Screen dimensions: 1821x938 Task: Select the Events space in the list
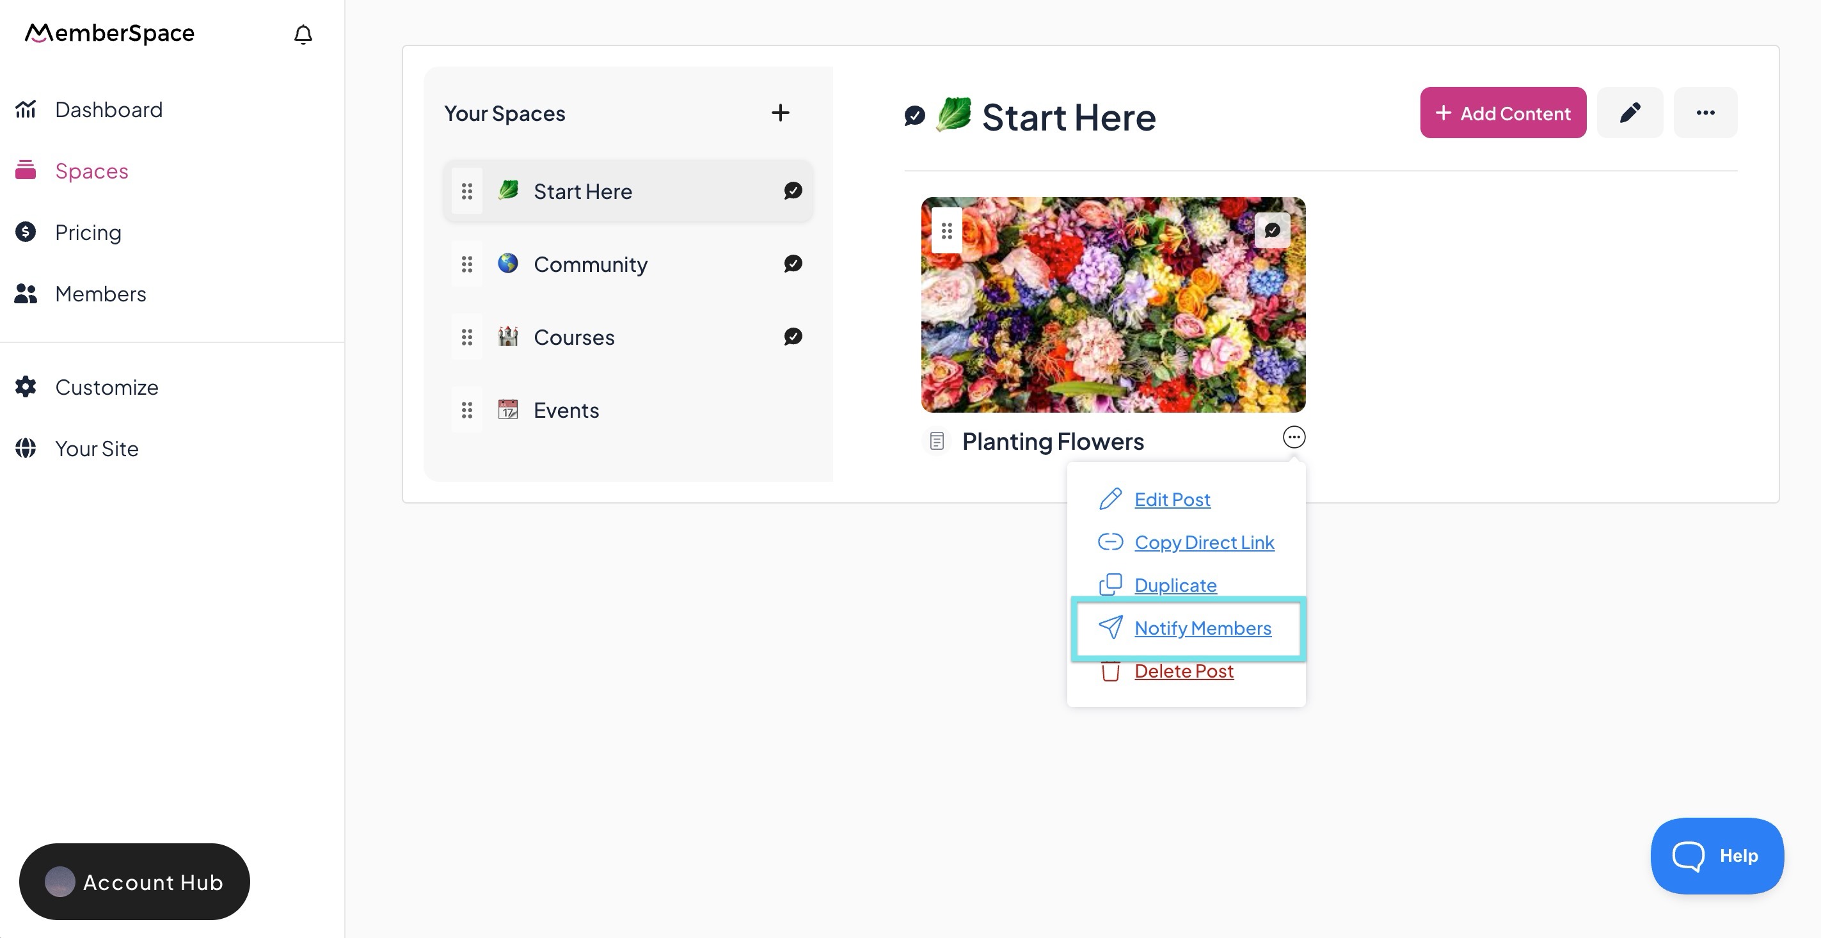pyautogui.click(x=566, y=410)
